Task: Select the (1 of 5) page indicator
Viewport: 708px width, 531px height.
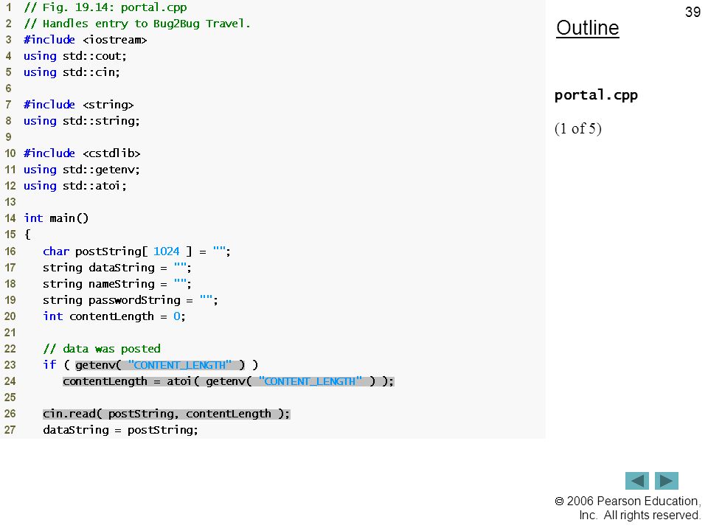Action: tap(578, 128)
